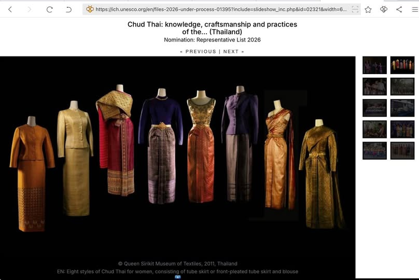The image size is (419, 280).
Task: Open the bottom row right thumbnail
Action: click(402, 151)
